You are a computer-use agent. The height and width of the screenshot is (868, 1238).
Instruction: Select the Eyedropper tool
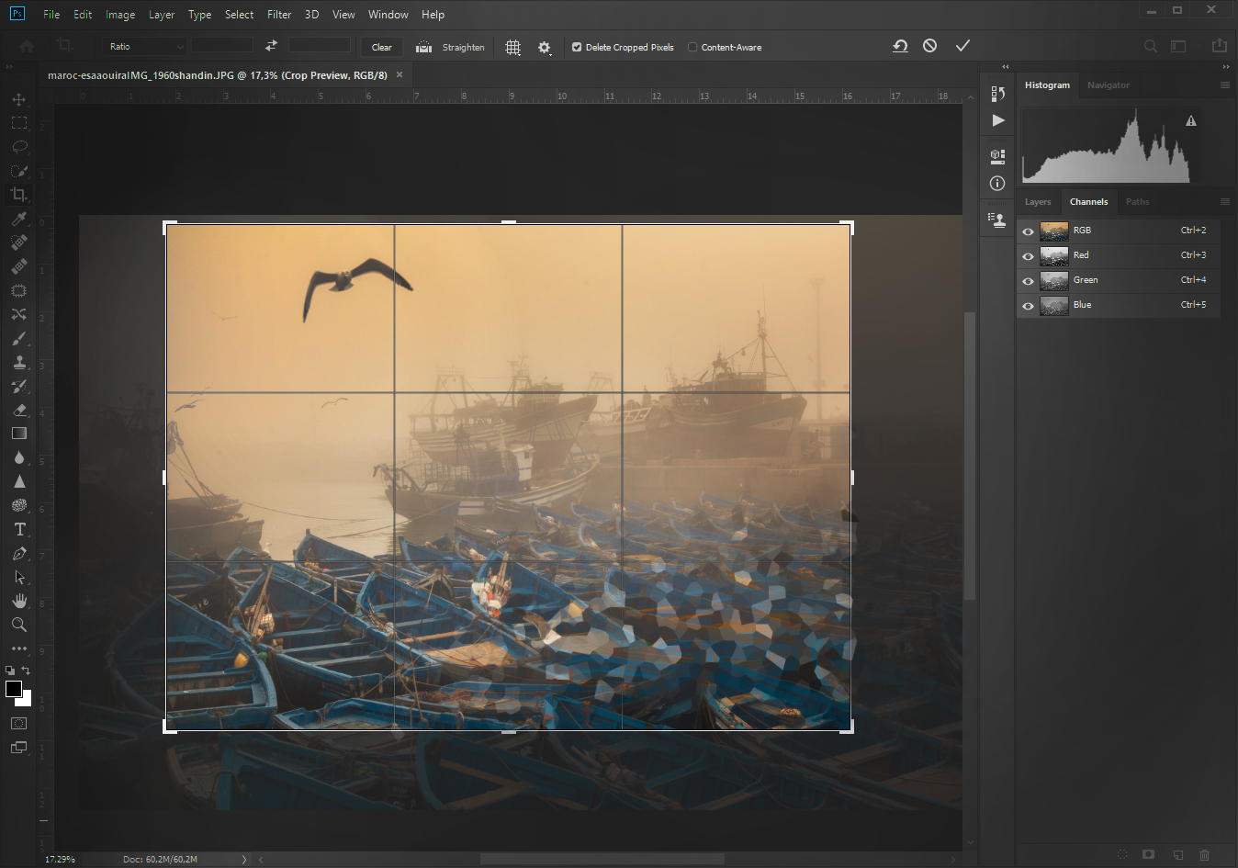tap(19, 219)
